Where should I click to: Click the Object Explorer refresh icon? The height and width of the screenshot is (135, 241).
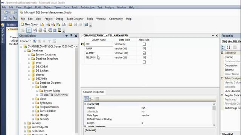click(x=54, y=41)
